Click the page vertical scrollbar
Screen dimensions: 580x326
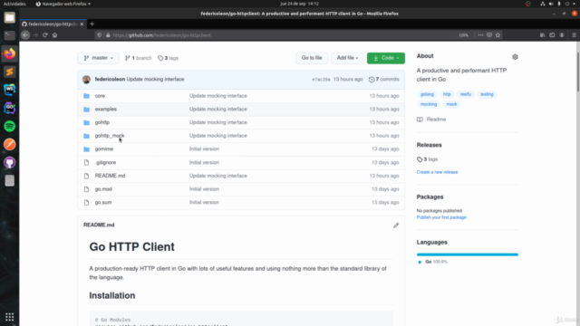pyautogui.click(x=578, y=72)
